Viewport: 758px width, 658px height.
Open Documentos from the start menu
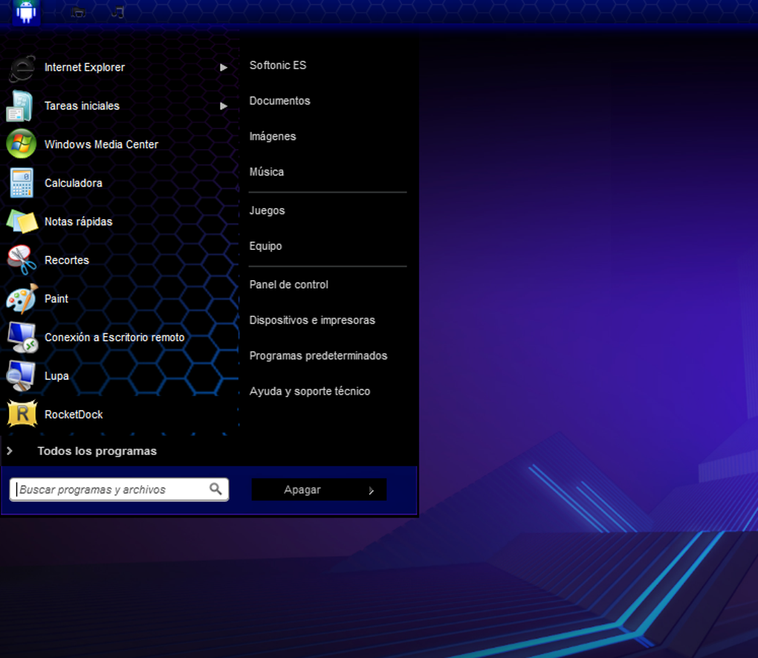(x=280, y=100)
